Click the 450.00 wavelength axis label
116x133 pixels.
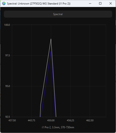click(51, 121)
